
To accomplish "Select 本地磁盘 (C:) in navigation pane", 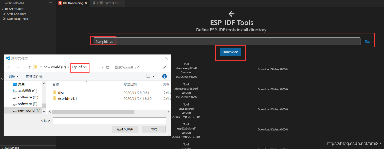I will coord(28,91).
